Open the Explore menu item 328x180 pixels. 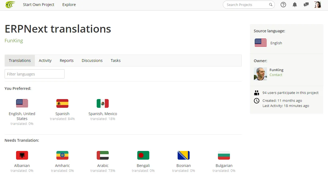coord(69,5)
